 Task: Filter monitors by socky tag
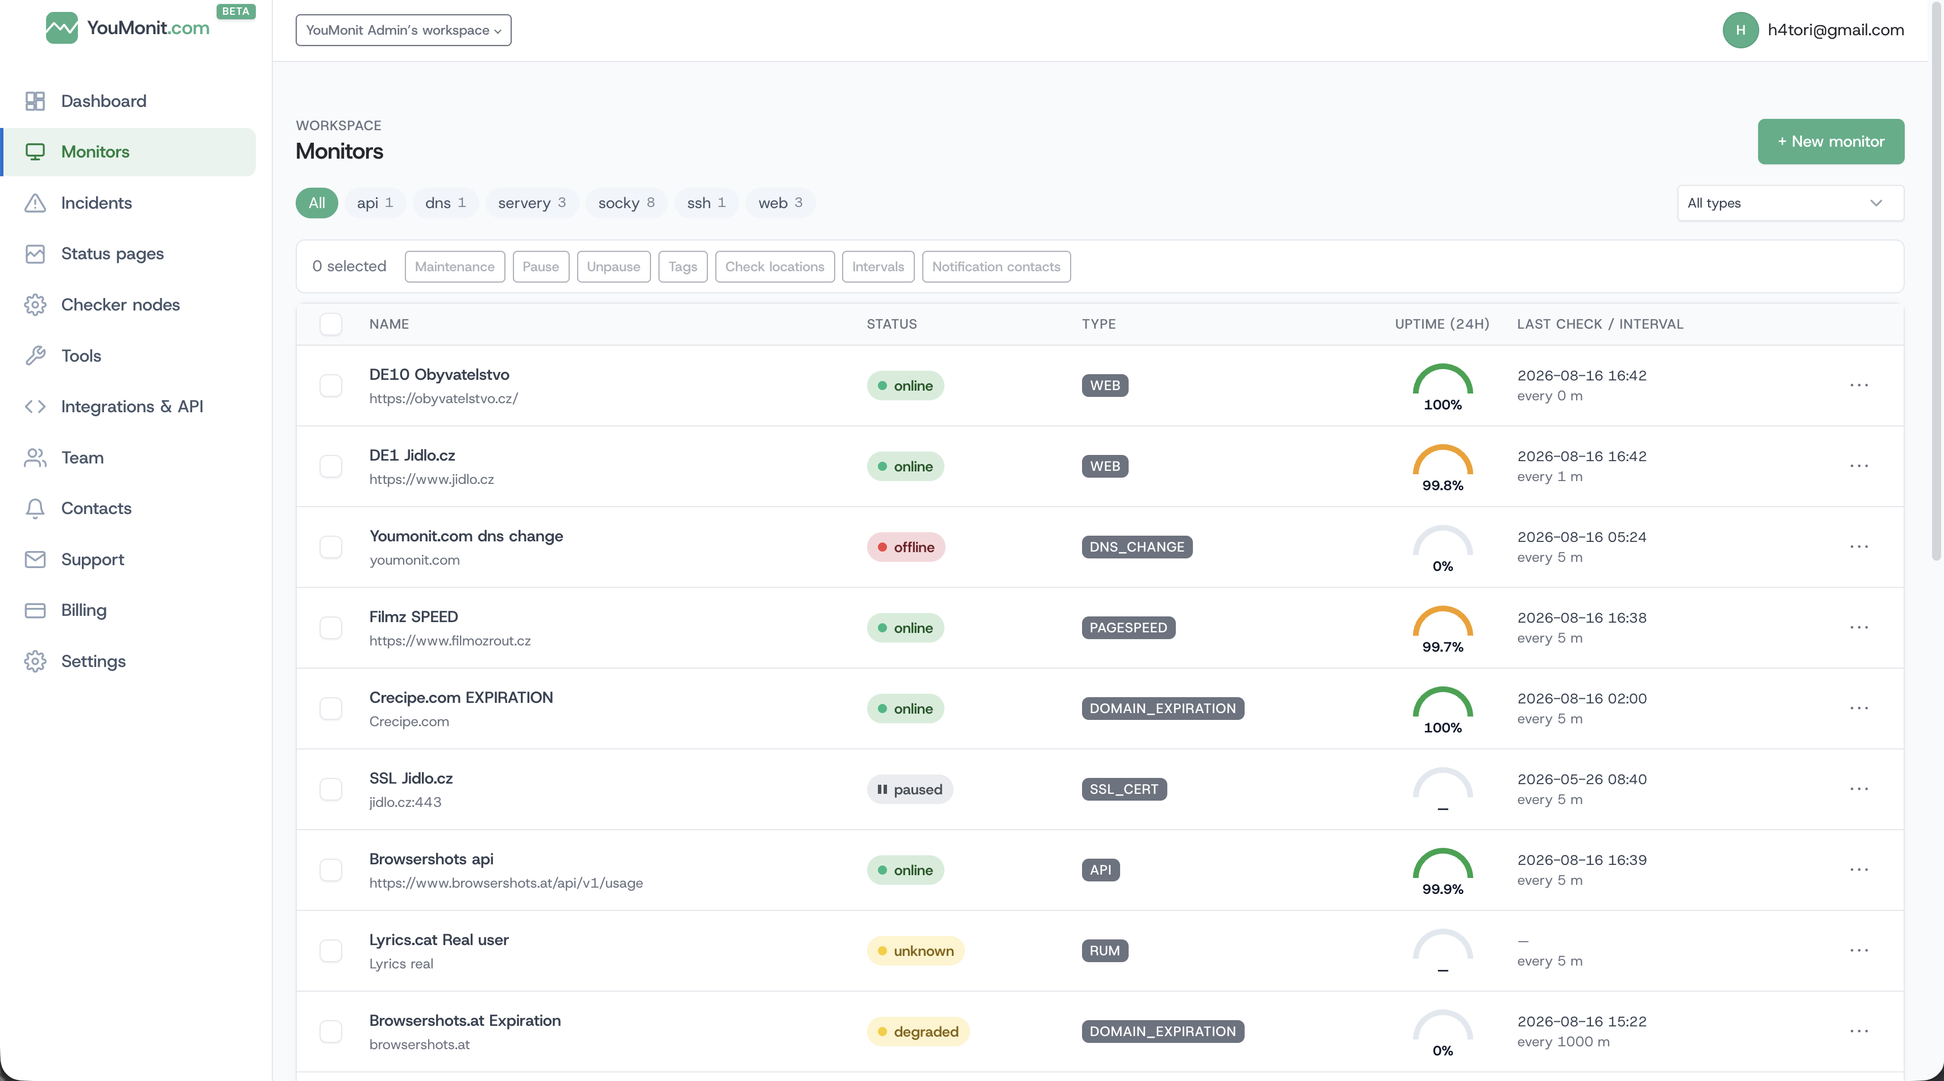[627, 203]
